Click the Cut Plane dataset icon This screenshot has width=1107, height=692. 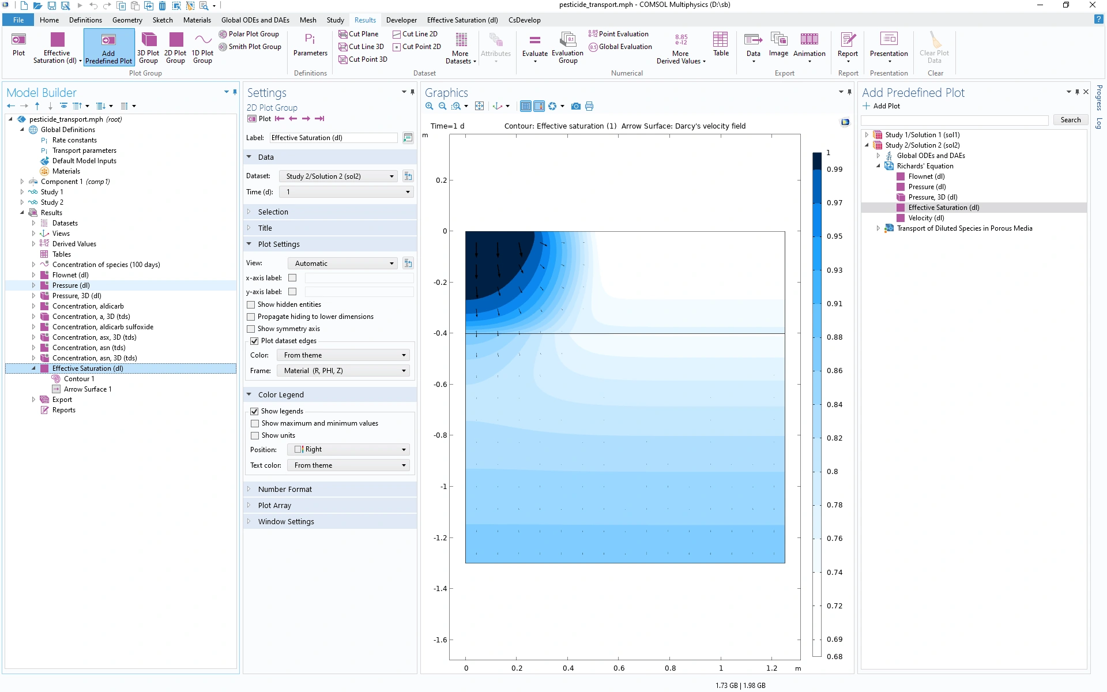343,34
